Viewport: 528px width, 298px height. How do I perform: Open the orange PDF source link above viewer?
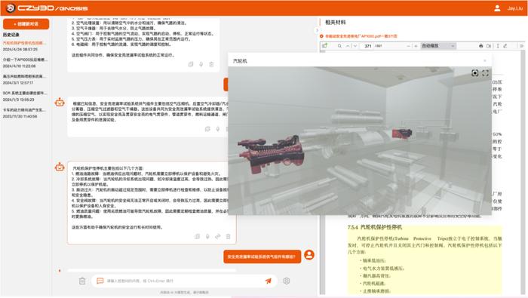(x=361, y=36)
